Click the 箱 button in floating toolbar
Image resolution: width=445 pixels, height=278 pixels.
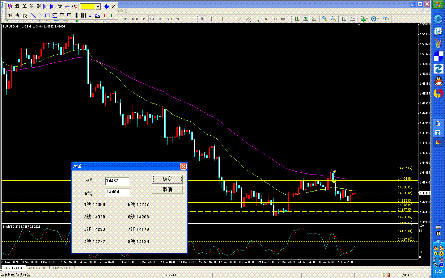[32, 6]
